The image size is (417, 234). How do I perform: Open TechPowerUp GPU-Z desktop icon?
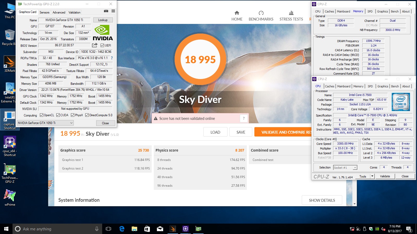10,174
